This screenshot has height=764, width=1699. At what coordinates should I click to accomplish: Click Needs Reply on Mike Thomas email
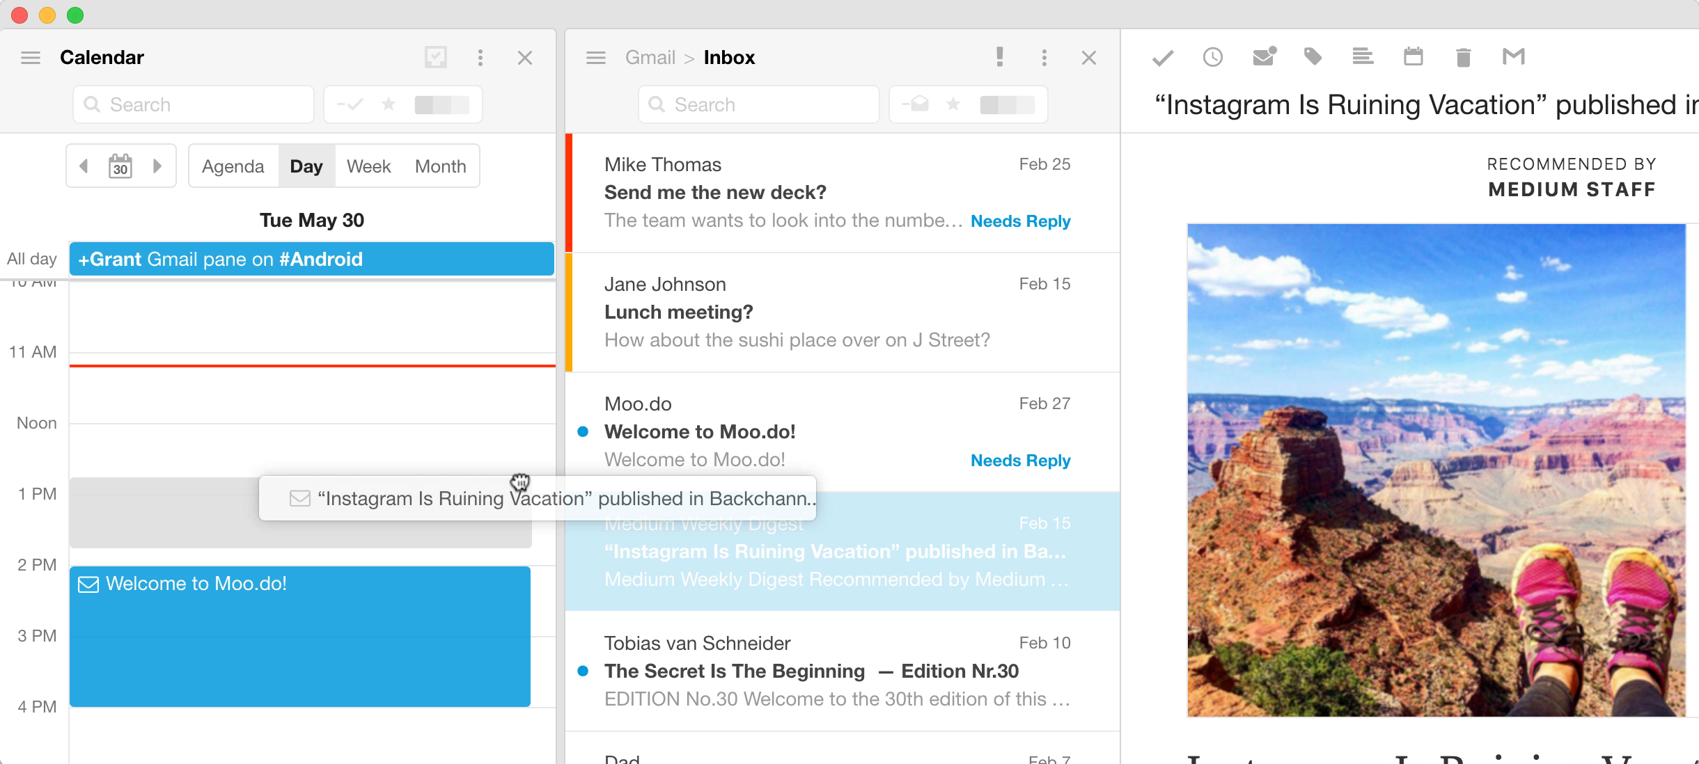coord(1020,221)
